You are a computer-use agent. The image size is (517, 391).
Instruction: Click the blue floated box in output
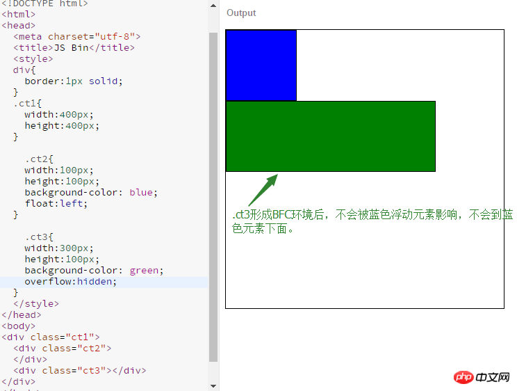(261, 65)
